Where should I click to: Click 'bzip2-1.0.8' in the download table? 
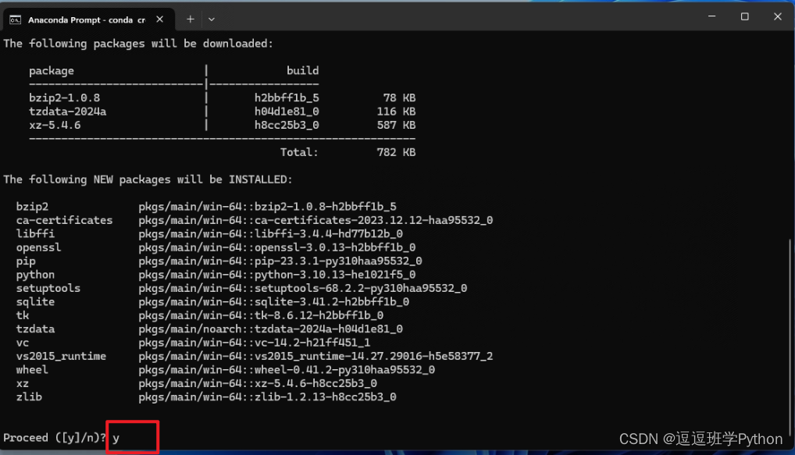(64, 98)
